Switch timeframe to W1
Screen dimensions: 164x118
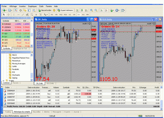coord(83,15)
